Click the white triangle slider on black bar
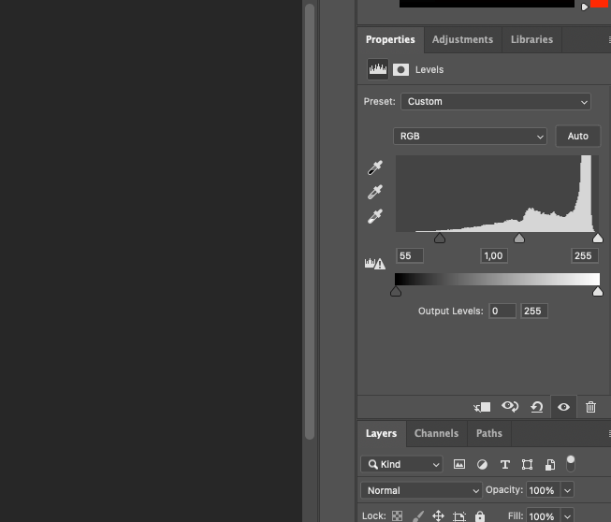The width and height of the screenshot is (611, 522). pyautogui.click(x=584, y=7)
